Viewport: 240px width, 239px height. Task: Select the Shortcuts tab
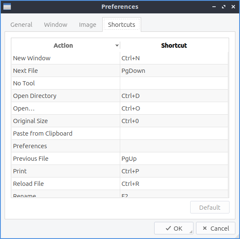121,25
